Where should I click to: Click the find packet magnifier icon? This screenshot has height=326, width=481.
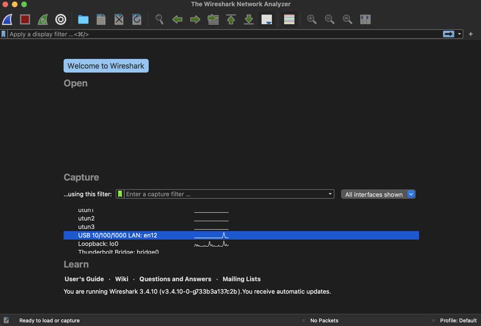click(159, 20)
